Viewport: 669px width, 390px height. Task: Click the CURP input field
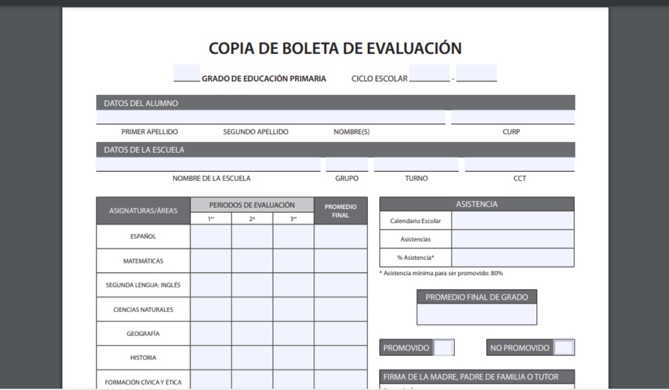[x=513, y=116]
